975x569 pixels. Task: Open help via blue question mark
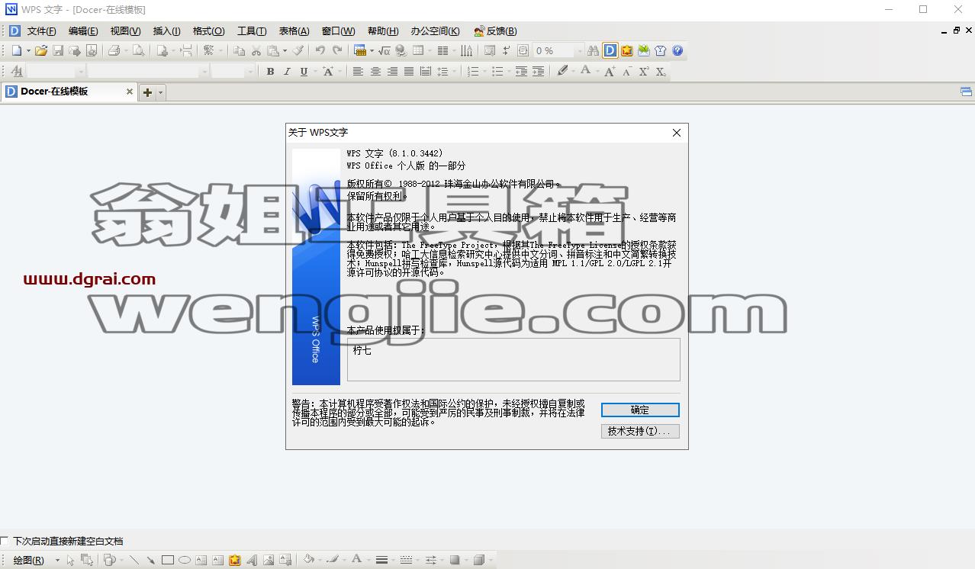(677, 50)
